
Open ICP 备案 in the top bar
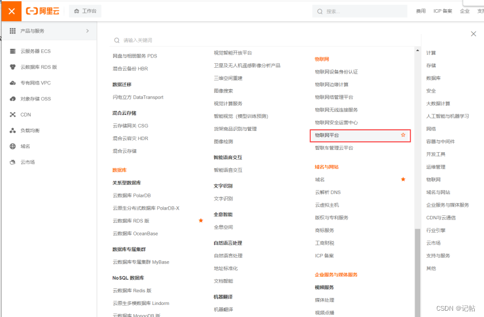coord(443,11)
